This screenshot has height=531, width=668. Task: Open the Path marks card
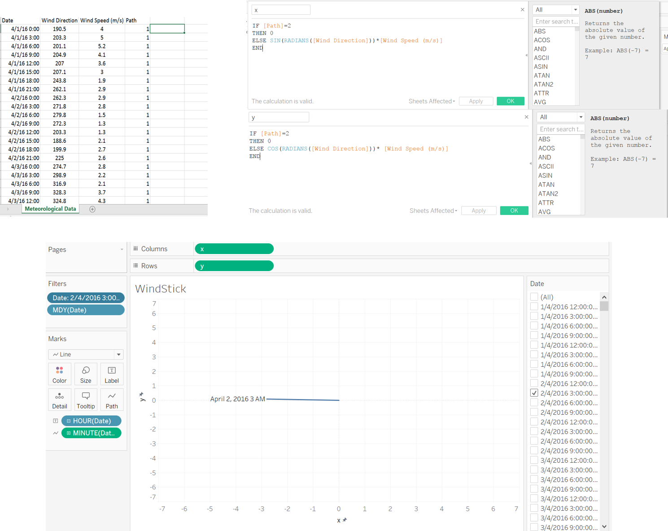click(112, 400)
